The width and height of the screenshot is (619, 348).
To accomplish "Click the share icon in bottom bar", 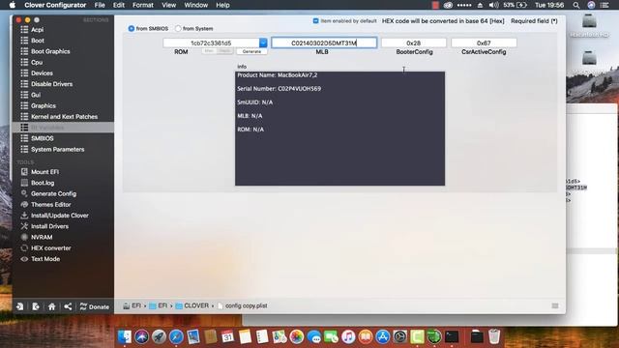I will tap(68, 306).
